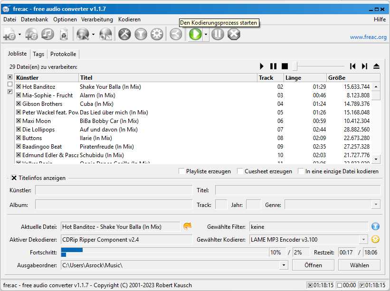Eject the disc with eject icon
The height and width of the screenshot is (291, 390).
376,66
